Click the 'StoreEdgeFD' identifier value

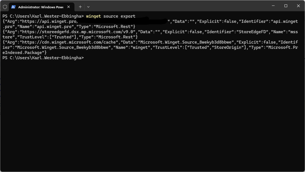(252, 32)
